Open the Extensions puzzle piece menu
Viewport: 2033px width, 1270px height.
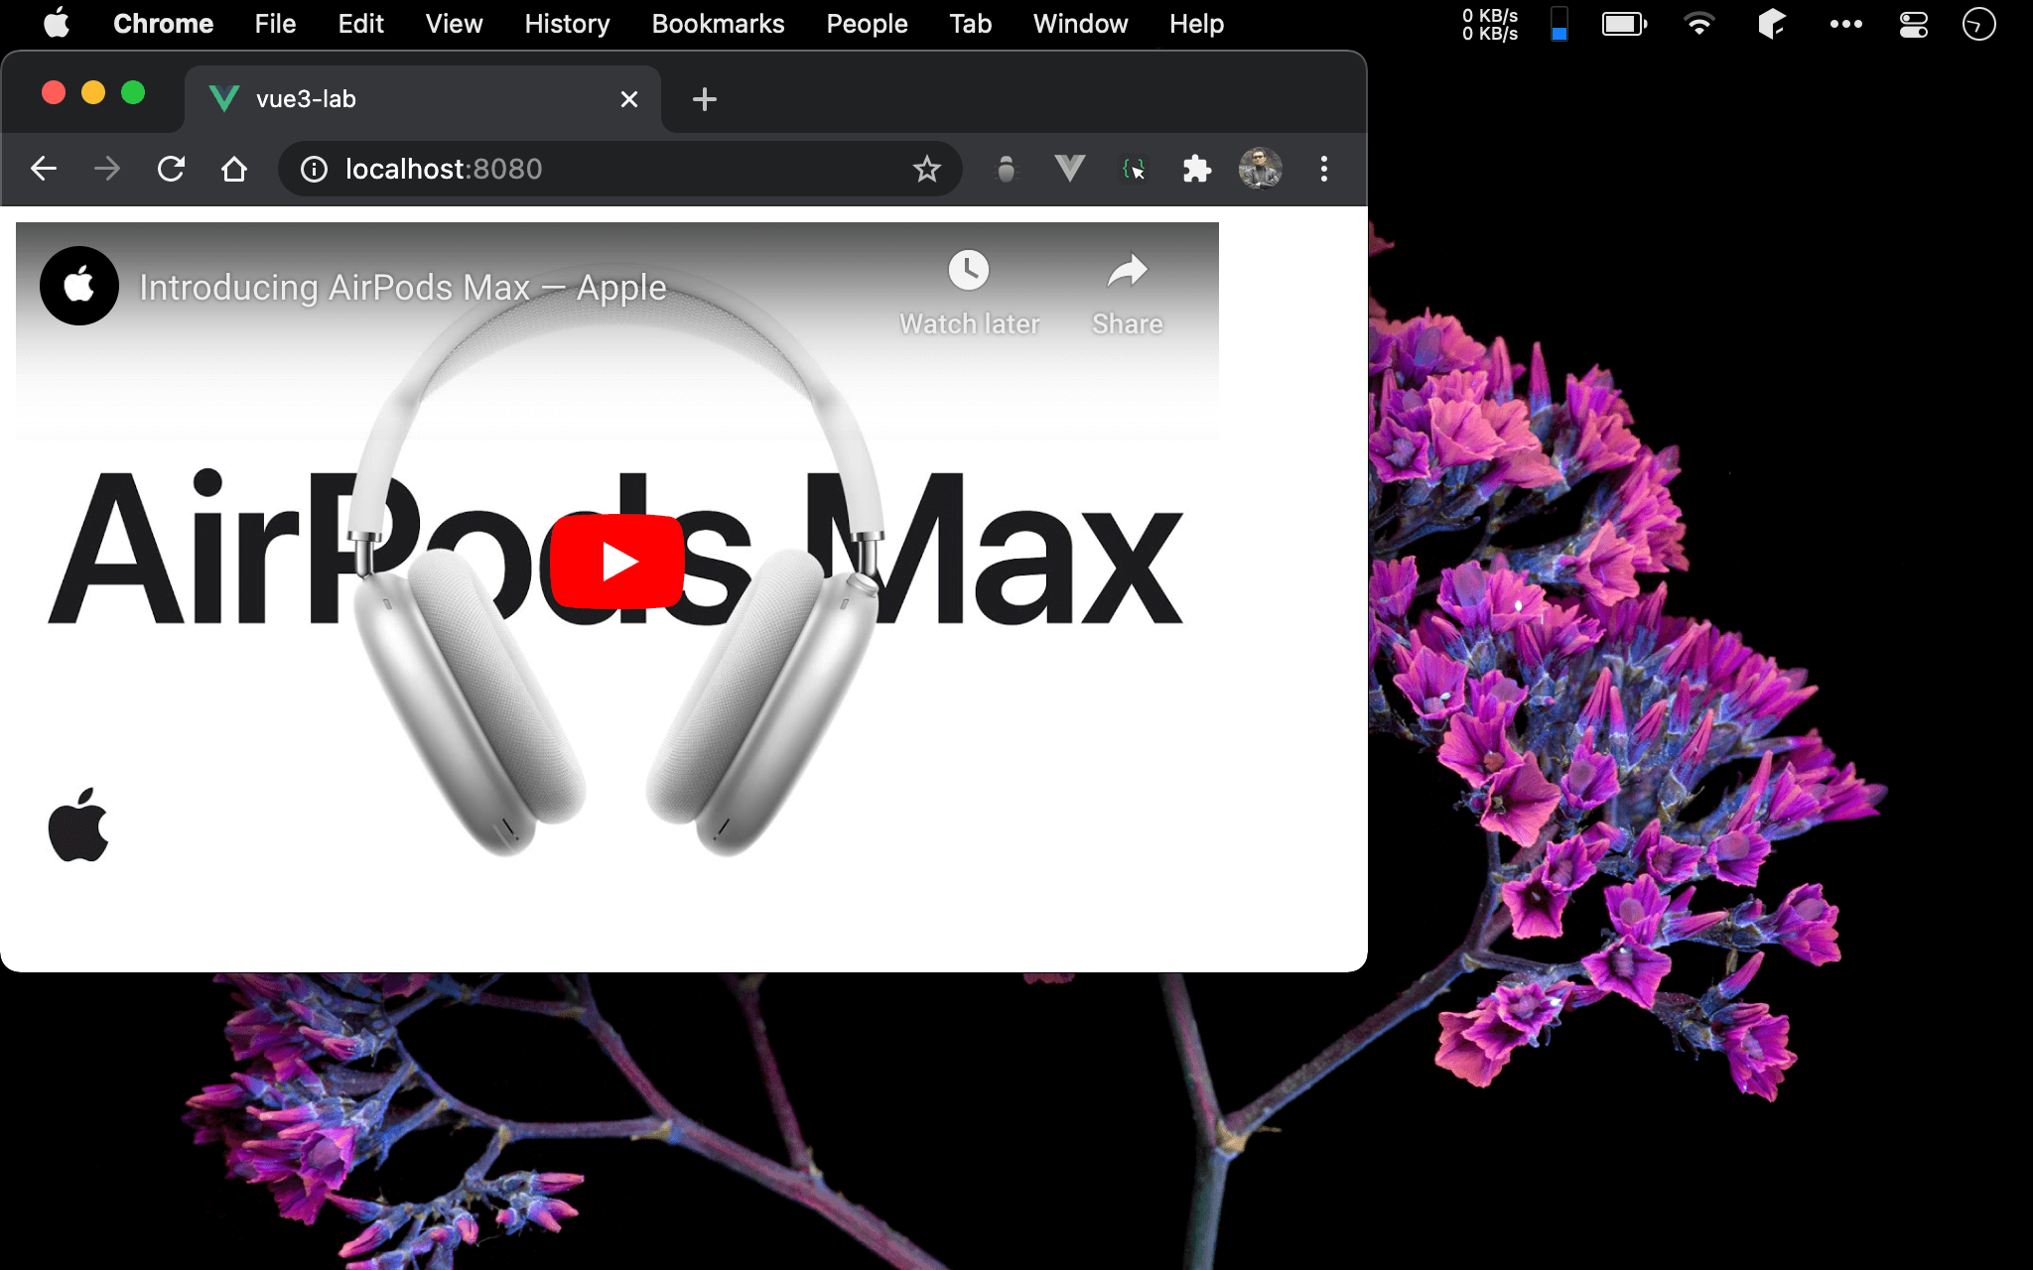[1196, 170]
